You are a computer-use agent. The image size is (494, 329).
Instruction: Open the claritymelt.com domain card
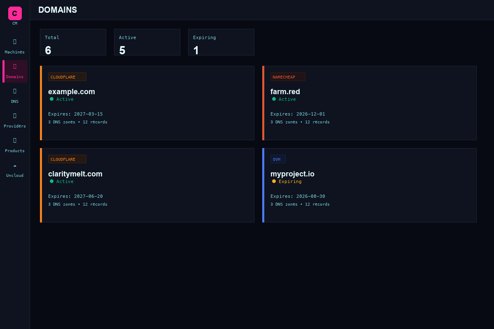click(x=147, y=185)
